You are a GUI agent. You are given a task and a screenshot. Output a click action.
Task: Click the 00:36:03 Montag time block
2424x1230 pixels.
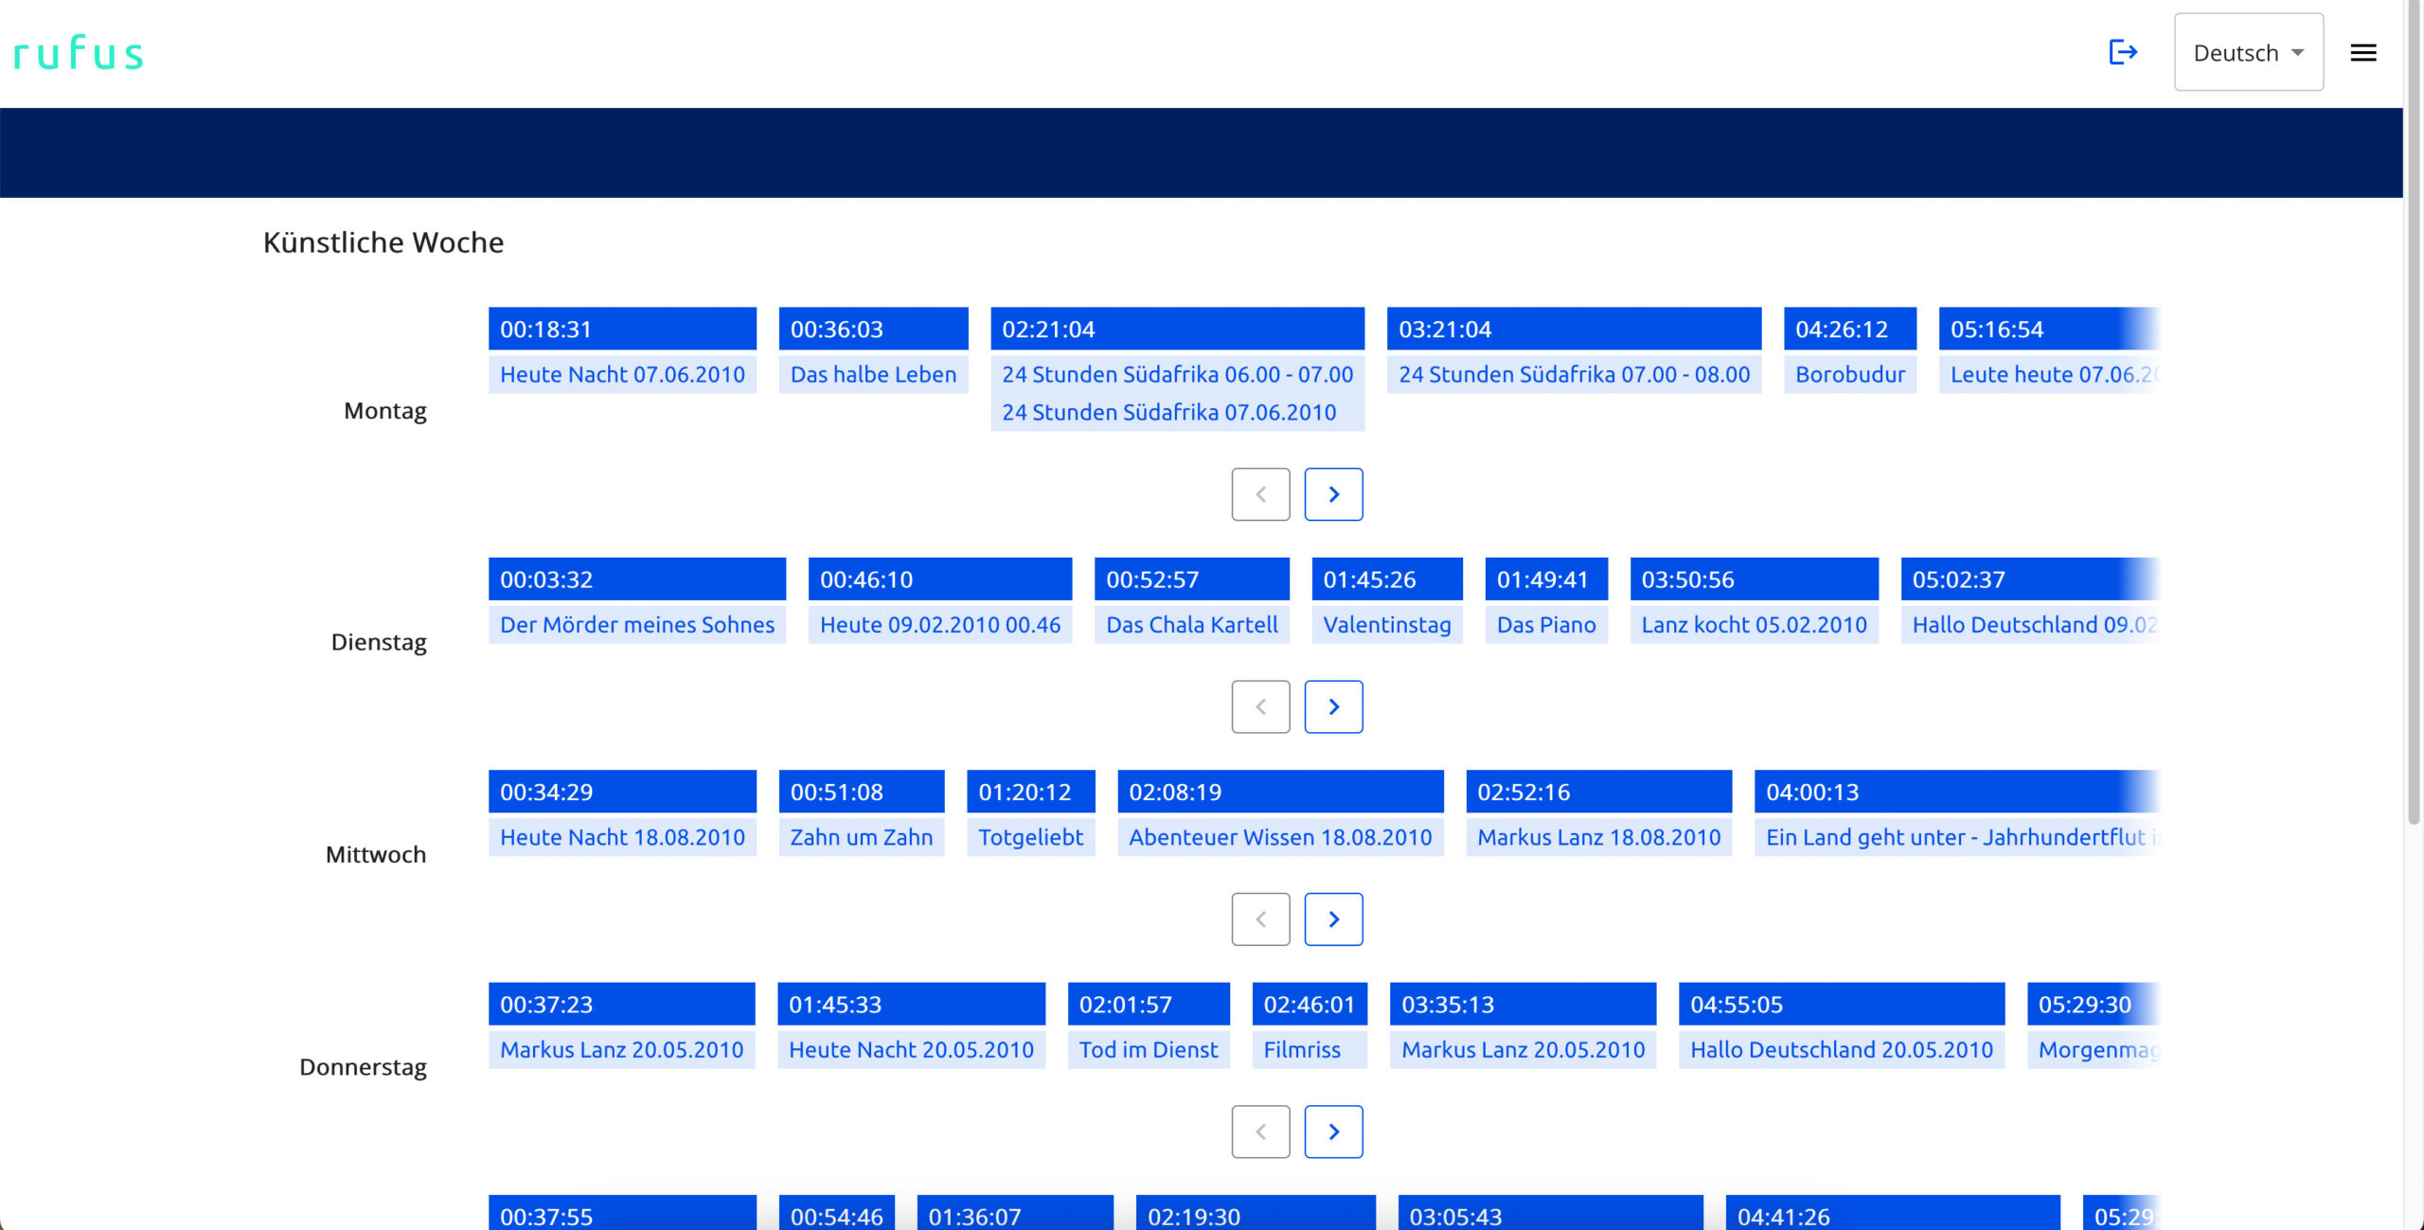872,330
